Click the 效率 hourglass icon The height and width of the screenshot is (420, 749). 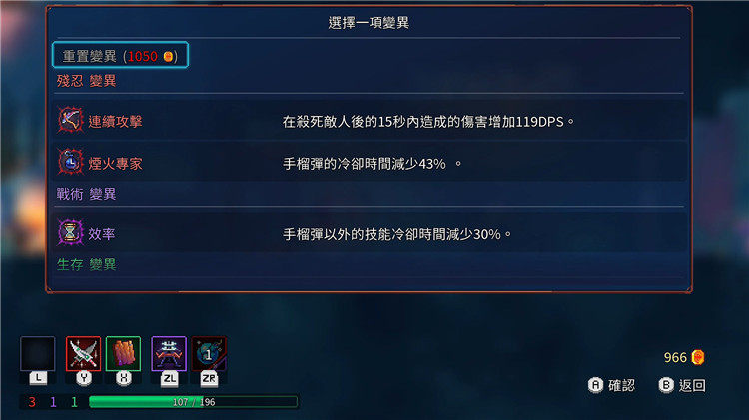(x=70, y=232)
